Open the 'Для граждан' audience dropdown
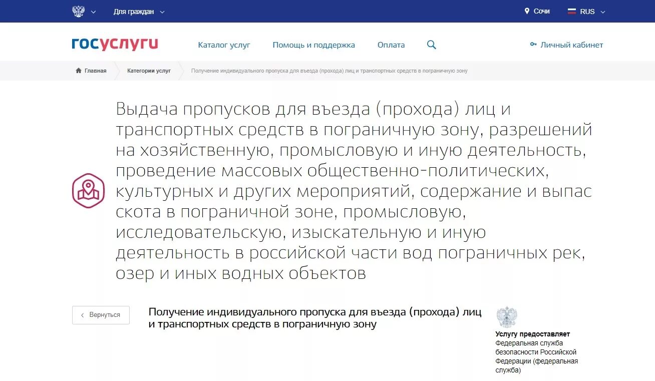 tap(139, 12)
